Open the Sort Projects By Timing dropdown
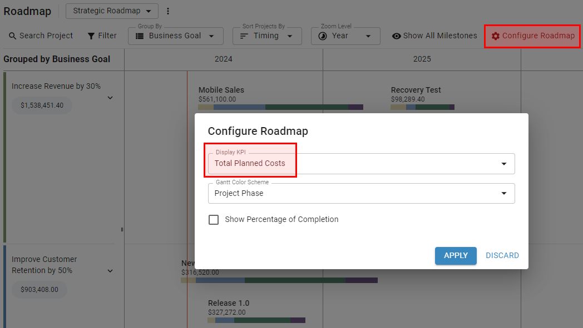The image size is (583, 328). tap(267, 36)
